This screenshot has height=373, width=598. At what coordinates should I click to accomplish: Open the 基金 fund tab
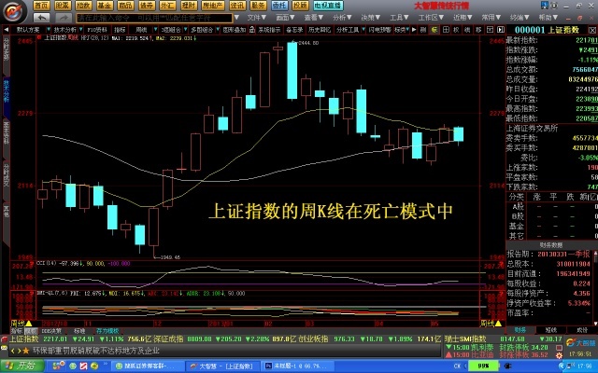tap(104, 6)
